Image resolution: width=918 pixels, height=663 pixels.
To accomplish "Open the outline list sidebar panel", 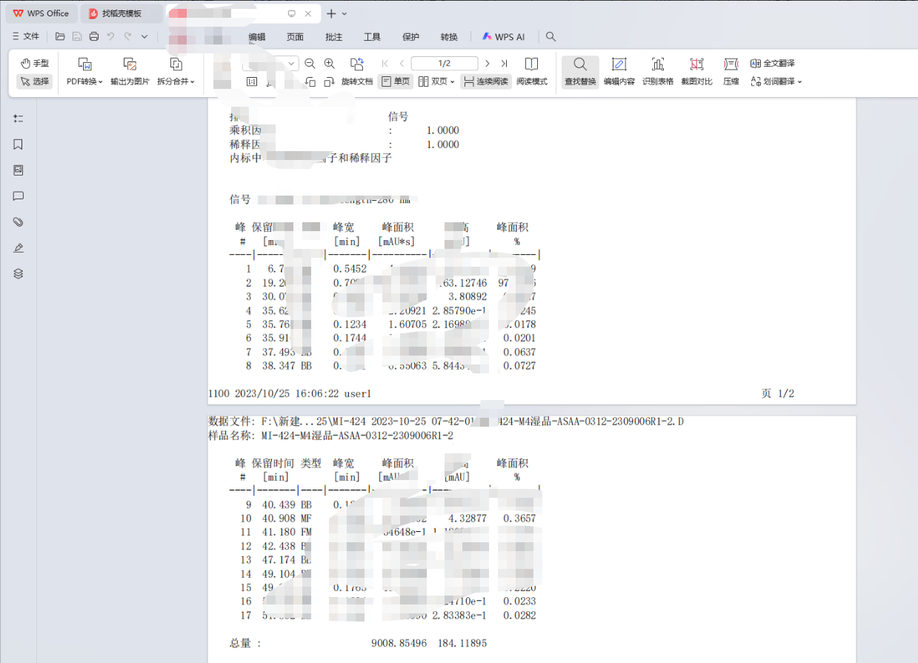I will click(19, 119).
